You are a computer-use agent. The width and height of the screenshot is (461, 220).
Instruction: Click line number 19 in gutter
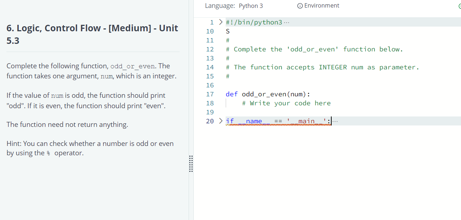(x=210, y=113)
